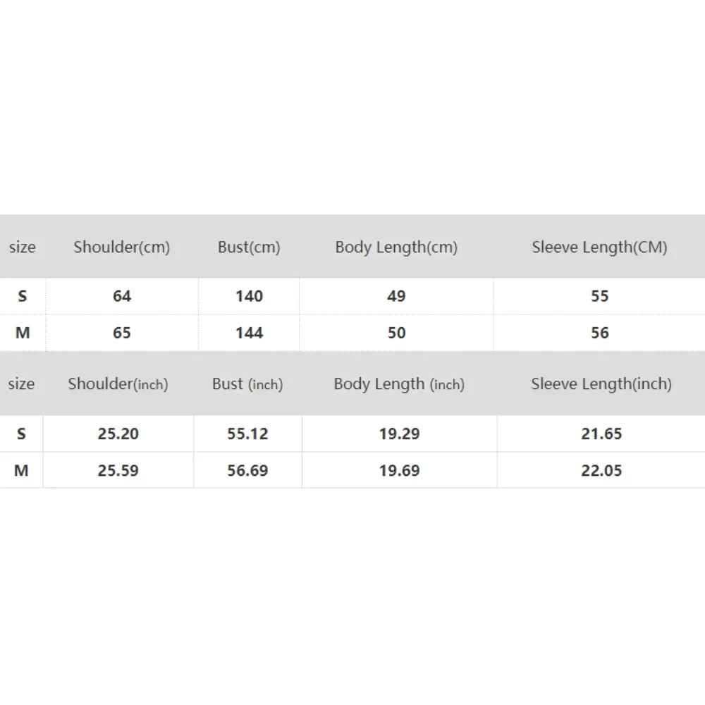
Task: Click shoulder value 25.20
Action: tap(118, 434)
